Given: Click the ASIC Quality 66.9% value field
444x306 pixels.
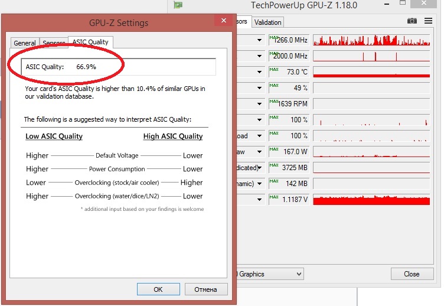Looking at the screenshot, I should [118, 67].
